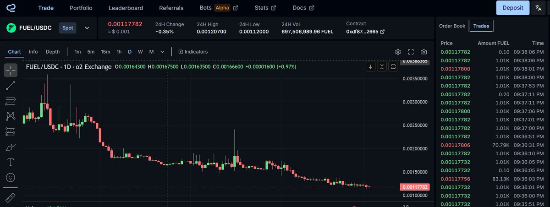
Task: Click the 24H Low value 0.00112000
Action: (254, 32)
